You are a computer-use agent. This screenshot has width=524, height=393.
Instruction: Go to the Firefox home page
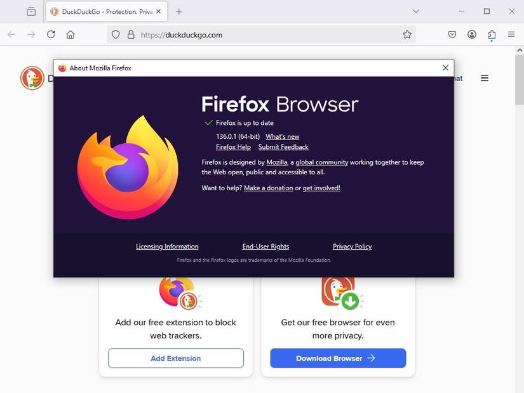click(x=71, y=35)
